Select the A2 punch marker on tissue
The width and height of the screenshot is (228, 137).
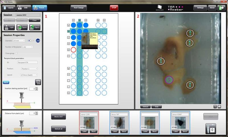click(x=190, y=43)
